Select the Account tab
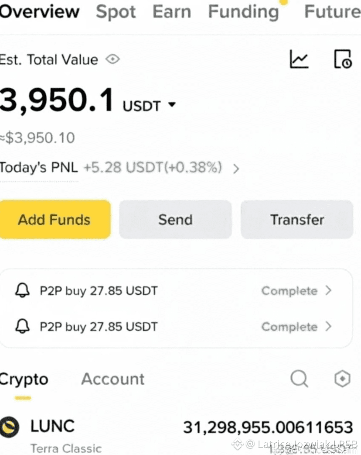The height and width of the screenshot is (455, 361). click(x=112, y=379)
